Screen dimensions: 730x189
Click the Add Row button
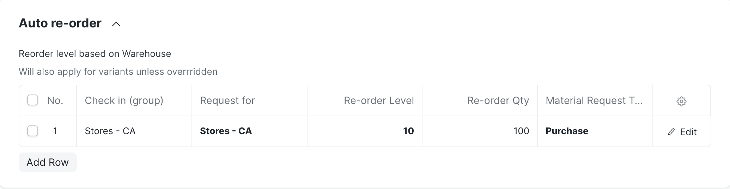pyautogui.click(x=48, y=162)
